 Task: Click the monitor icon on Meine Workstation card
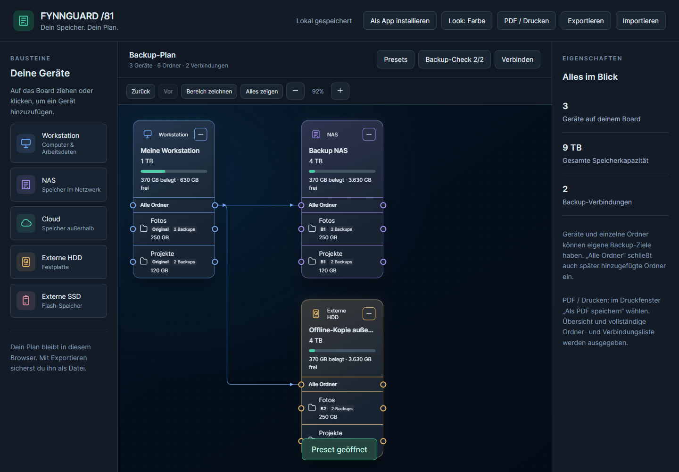coord(148,135)
